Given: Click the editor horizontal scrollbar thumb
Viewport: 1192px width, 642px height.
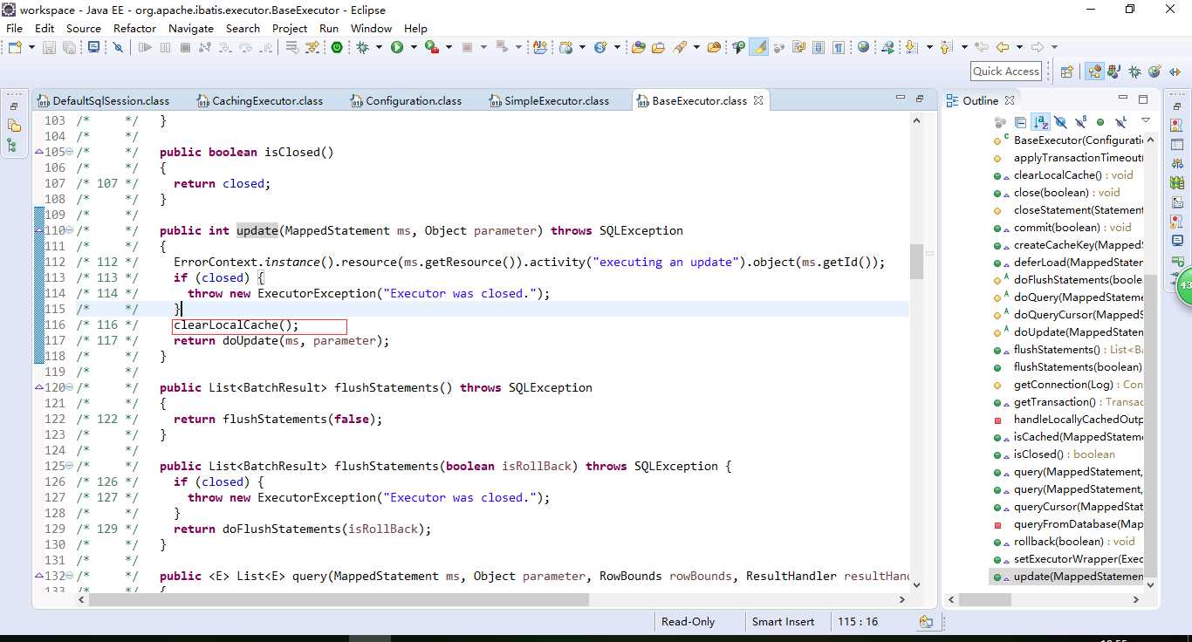Looking at the screenshot, I should point(339,599).
